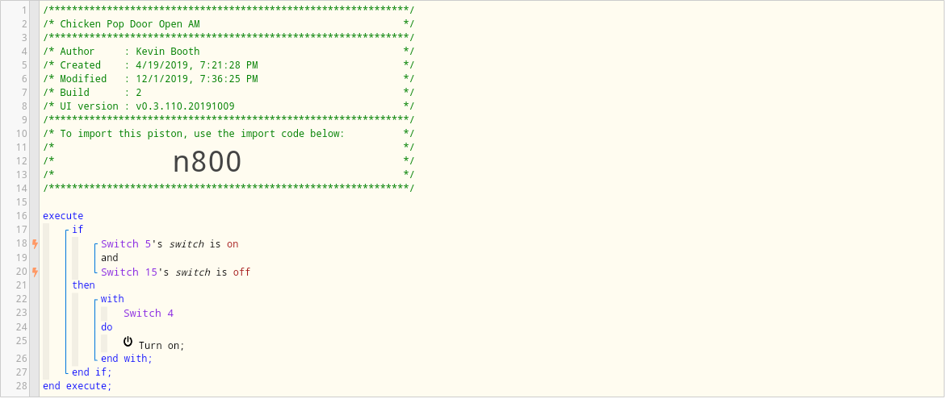Click the 'and' operator between conditions
The height and width of the screenshot is (403, 951).
[x=110, y=258]
